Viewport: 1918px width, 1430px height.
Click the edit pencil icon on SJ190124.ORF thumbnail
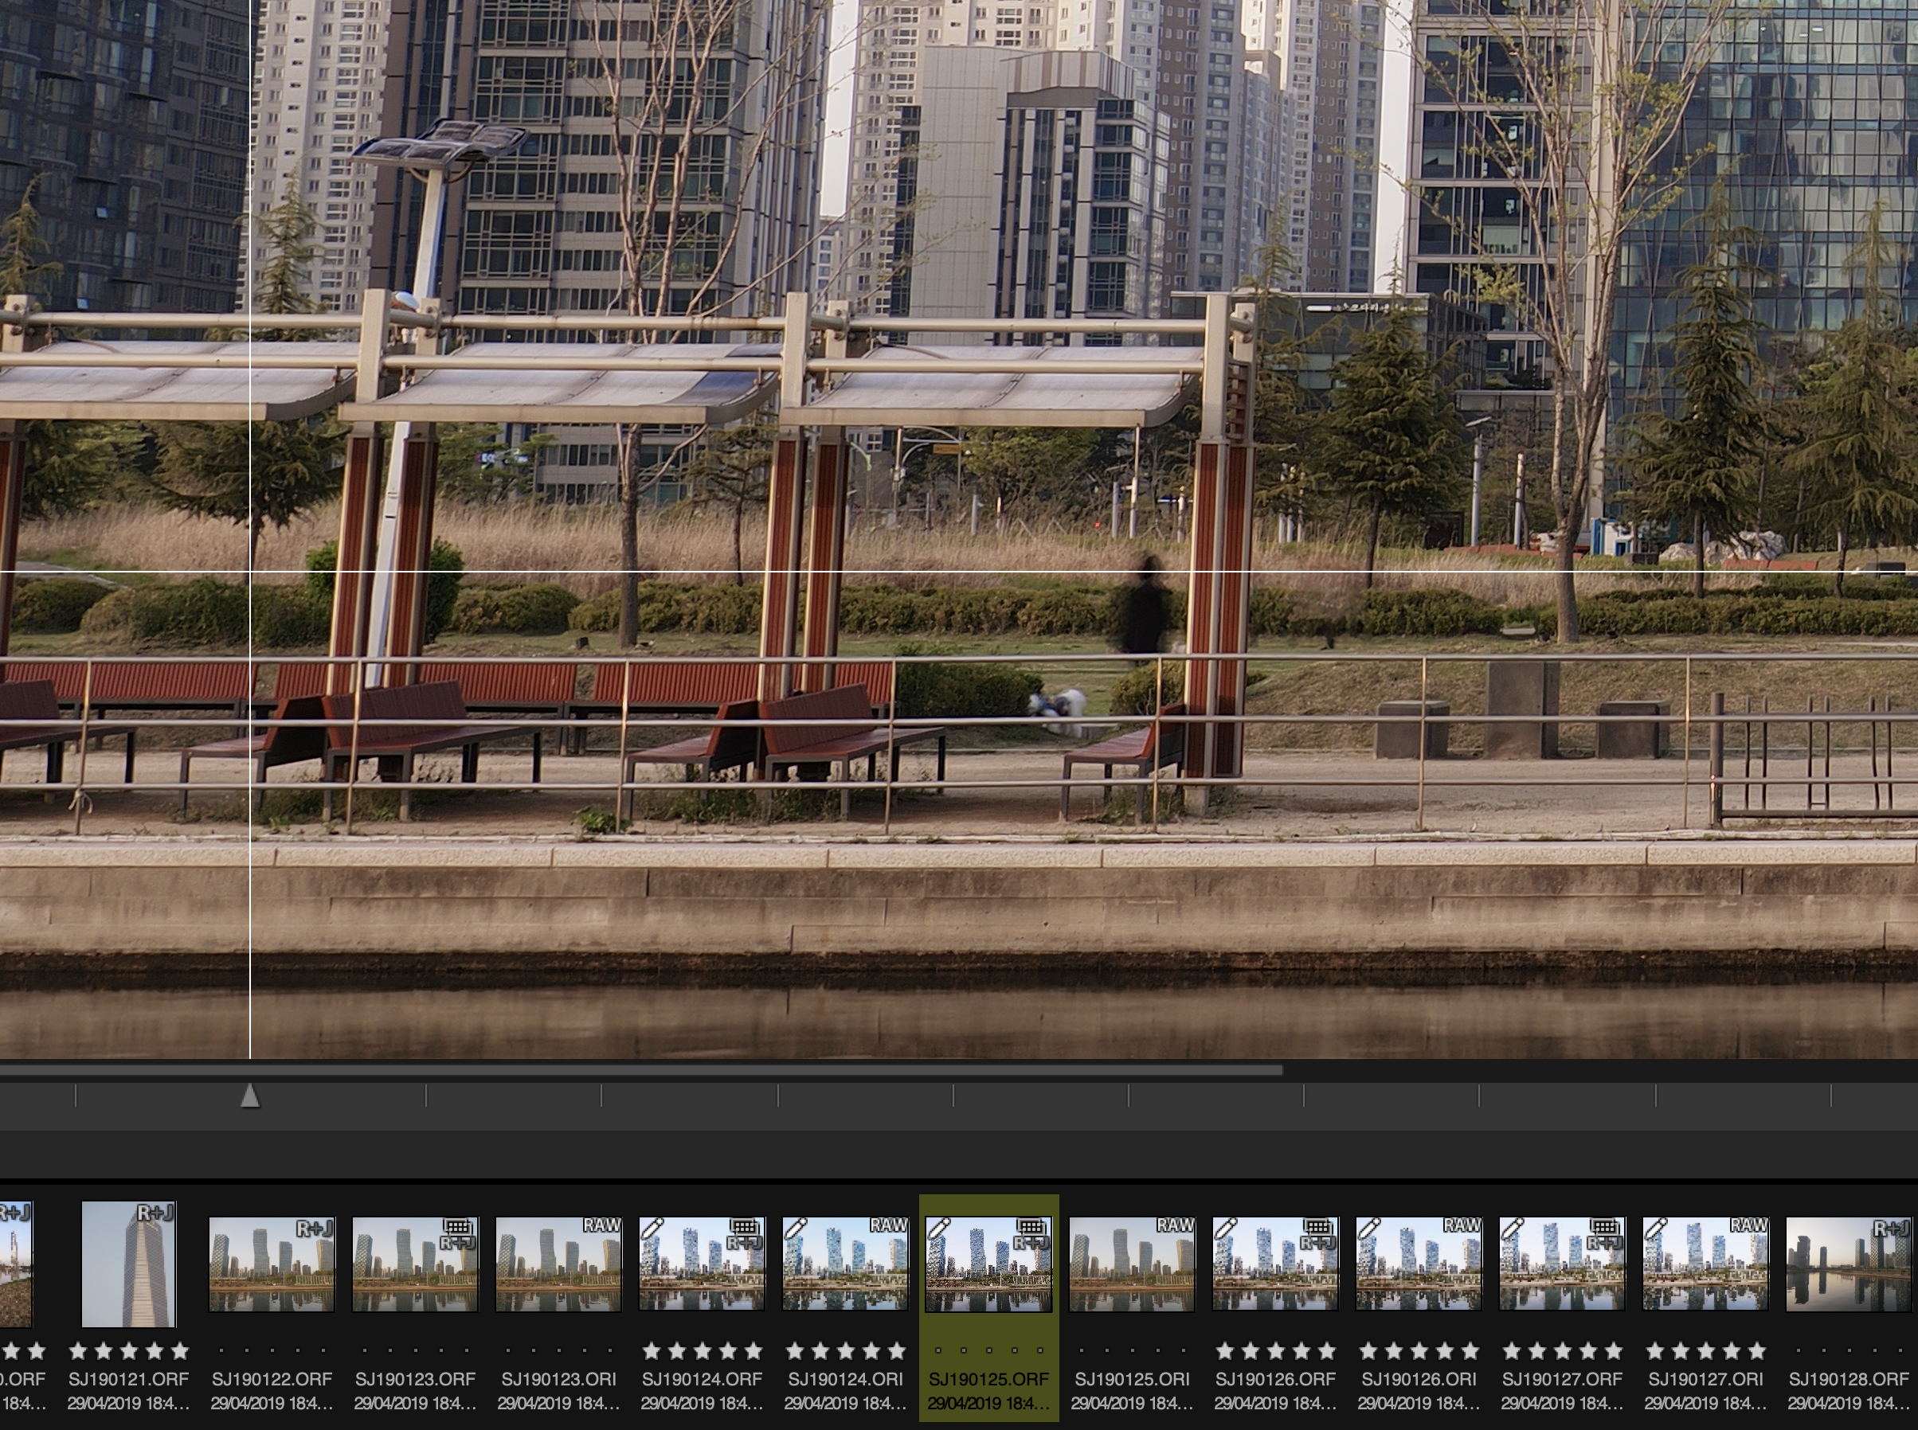(652, 1228)
